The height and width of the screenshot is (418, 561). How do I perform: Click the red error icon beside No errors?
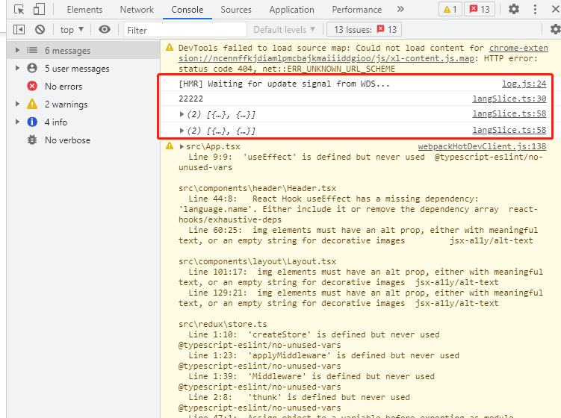[32, 86]
